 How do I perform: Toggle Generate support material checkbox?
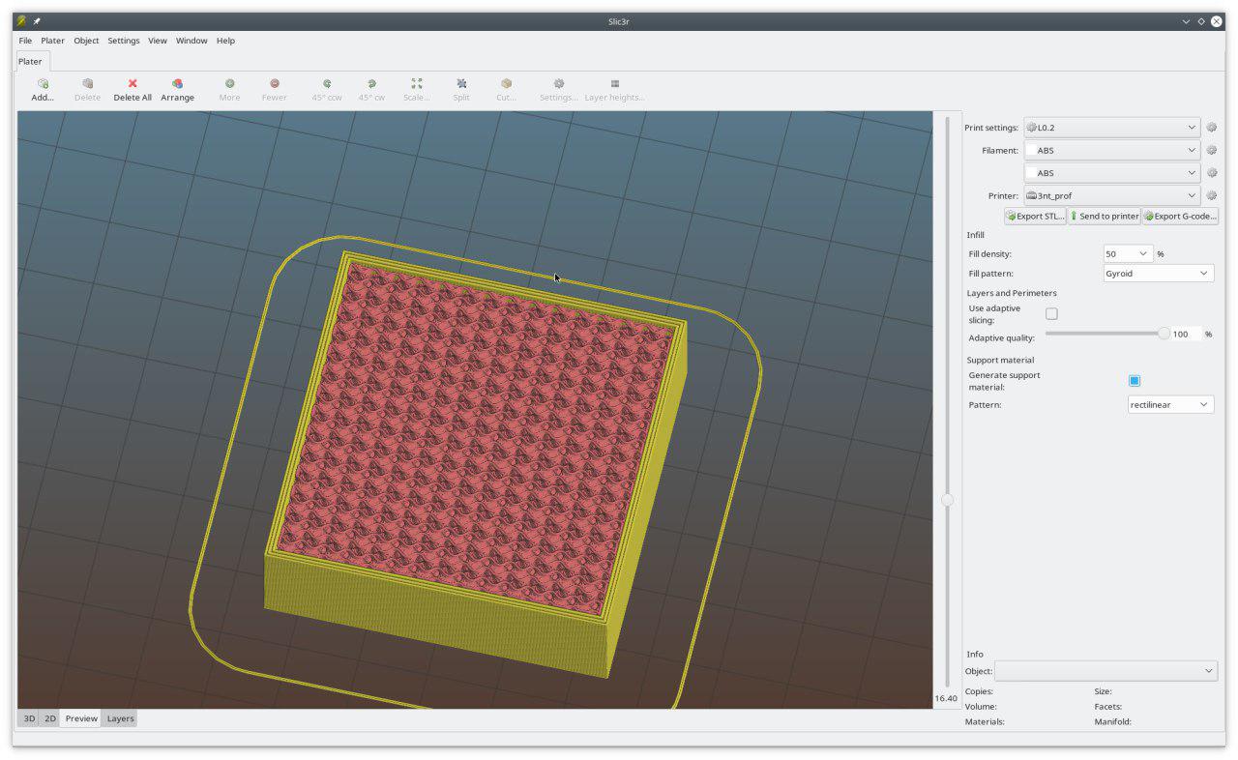pos(1135,381)
